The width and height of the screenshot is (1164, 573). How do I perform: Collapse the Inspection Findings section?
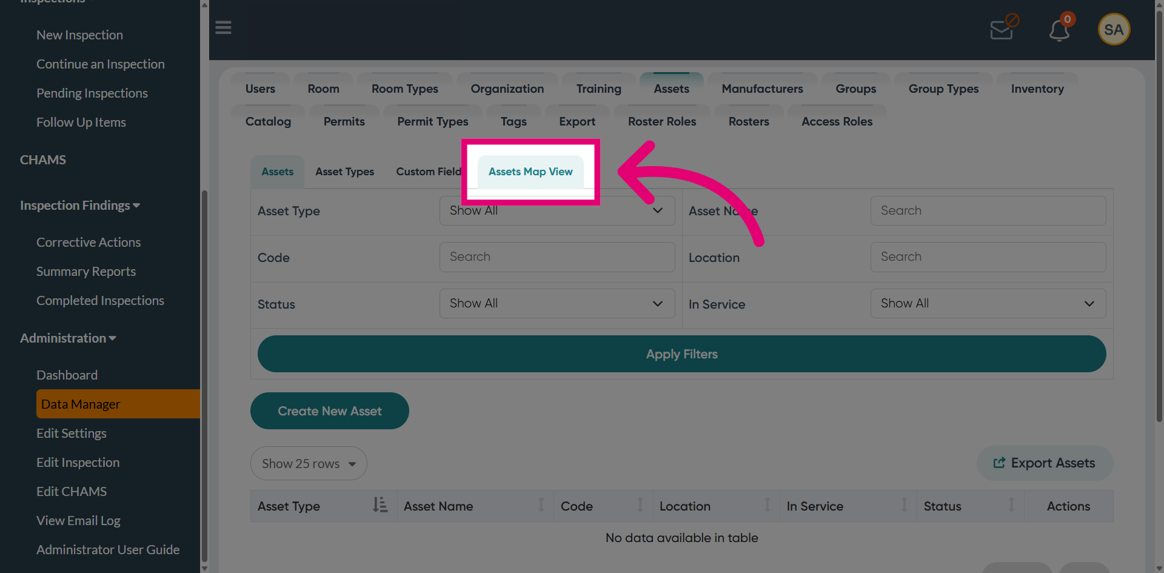pyautogui.click(x=80, y=205)
